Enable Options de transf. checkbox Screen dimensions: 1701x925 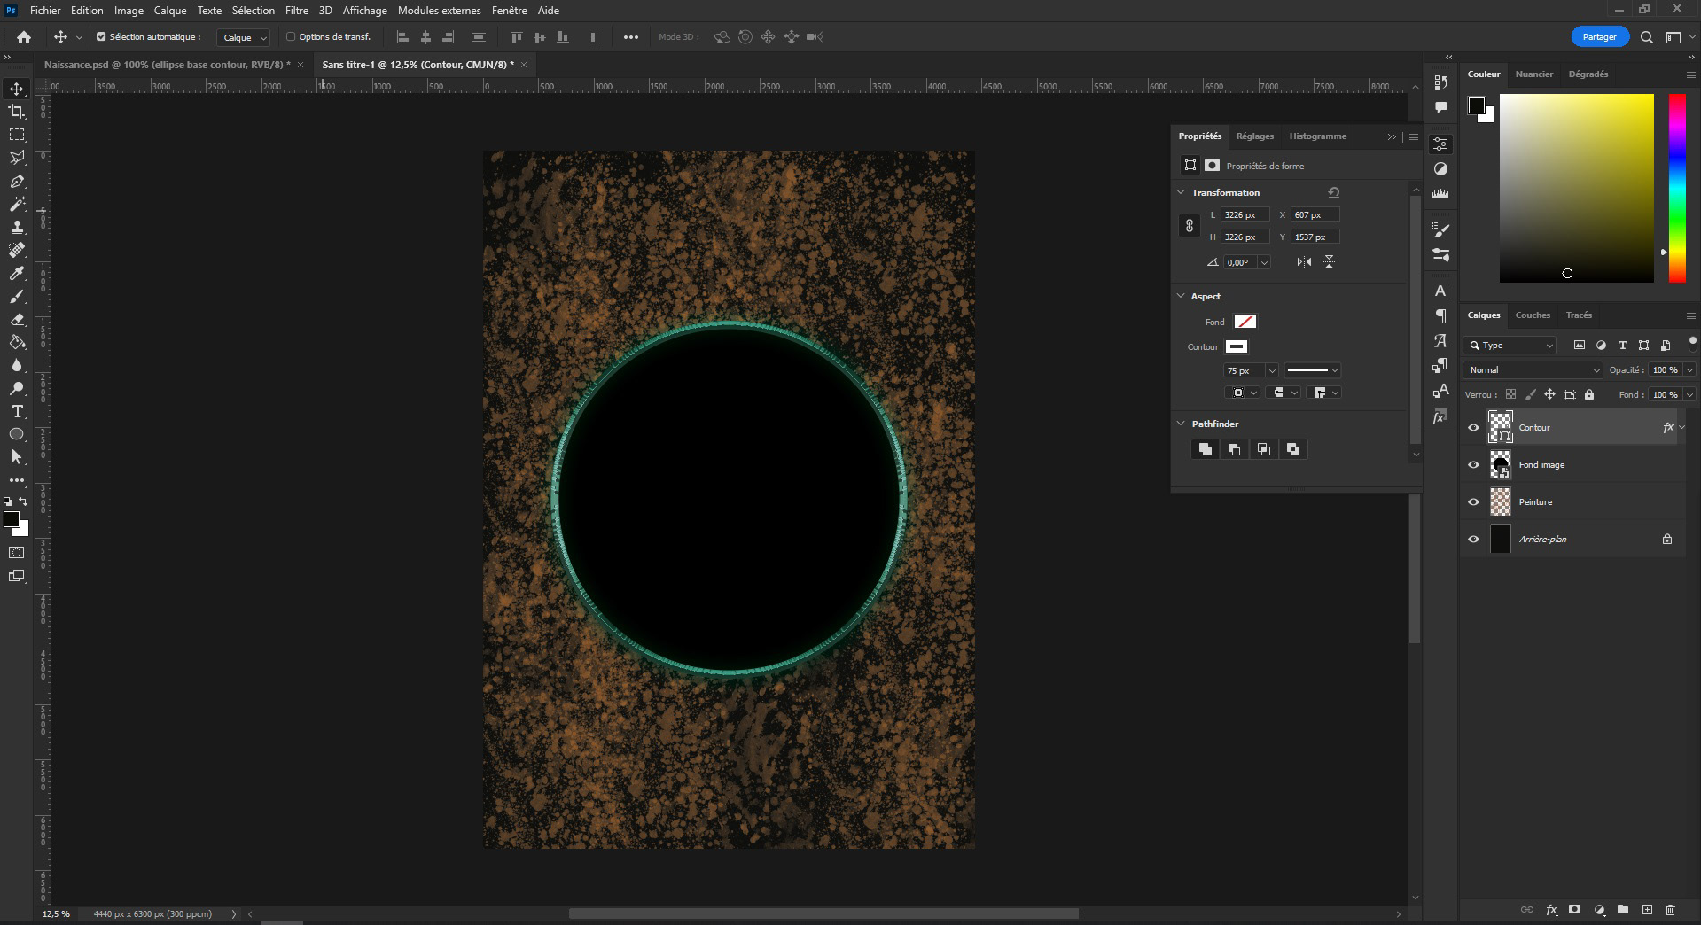tap(291, 37)
